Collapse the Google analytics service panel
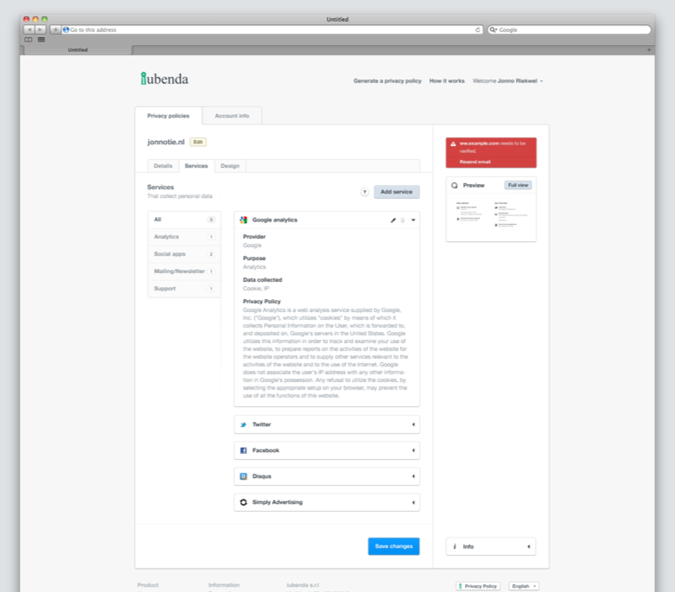Viewport: 675px width, 592px height. tap(413, 220)
